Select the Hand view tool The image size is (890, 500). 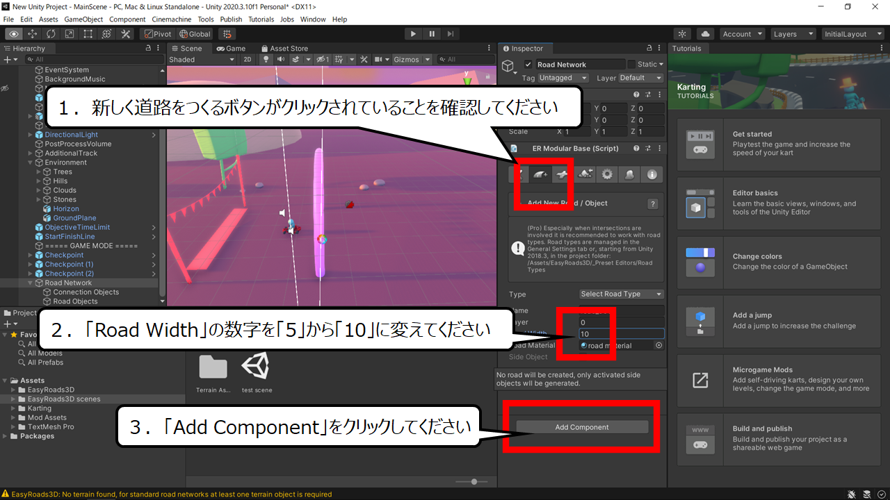[13, 33]
